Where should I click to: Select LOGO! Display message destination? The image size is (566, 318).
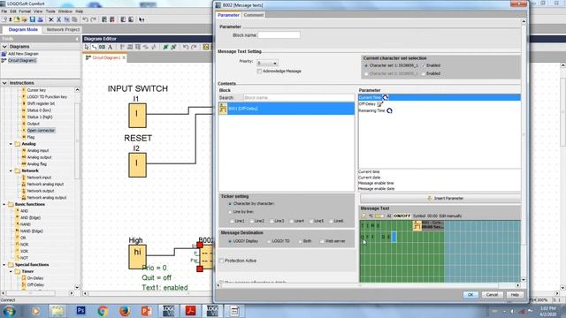click(230, 241)
